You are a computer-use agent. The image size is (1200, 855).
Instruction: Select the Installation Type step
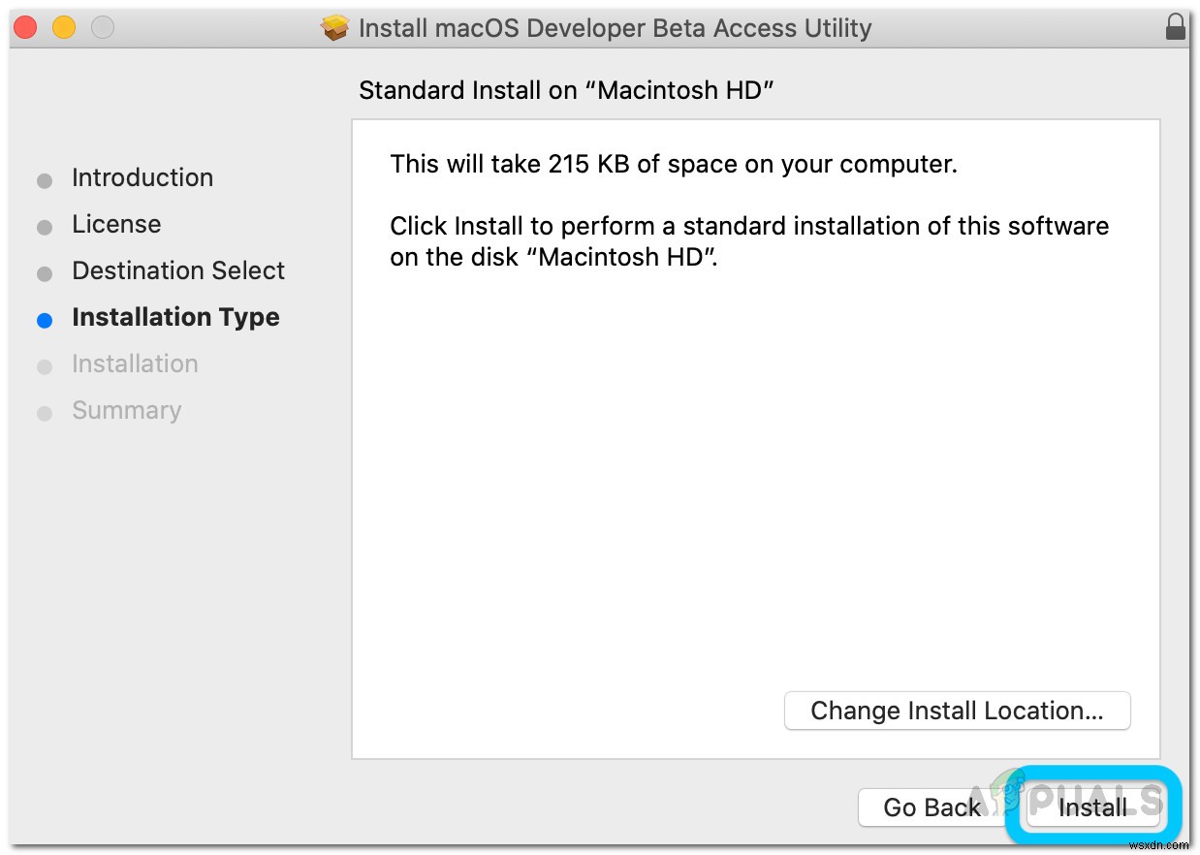(174, 317)
